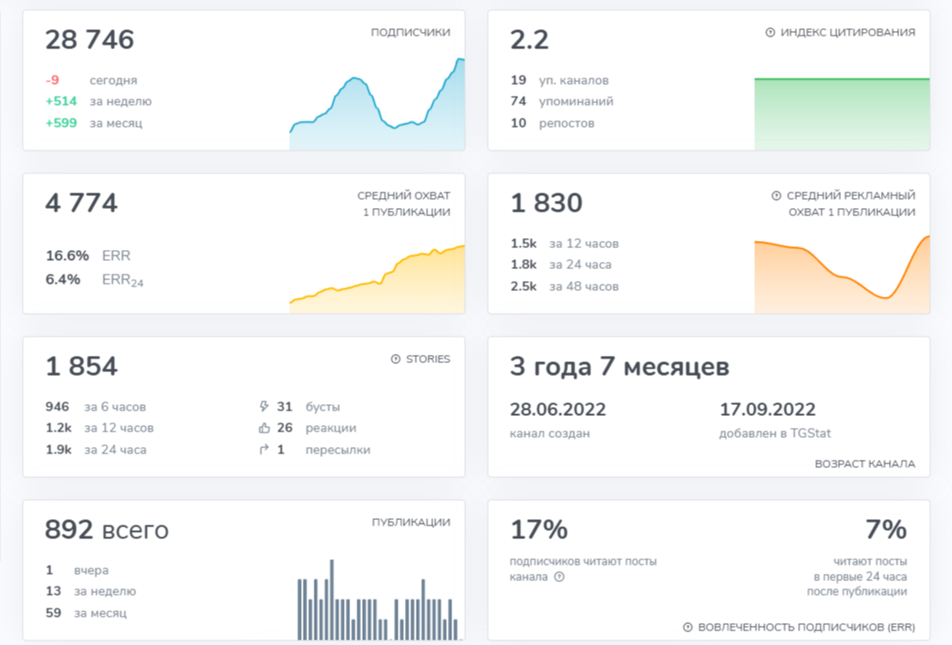
Task: Click the info icon beside СРЕДНИЙ РЕКЛАМНЫЙ ОХВАТ
Action: (x=776, y=196)
